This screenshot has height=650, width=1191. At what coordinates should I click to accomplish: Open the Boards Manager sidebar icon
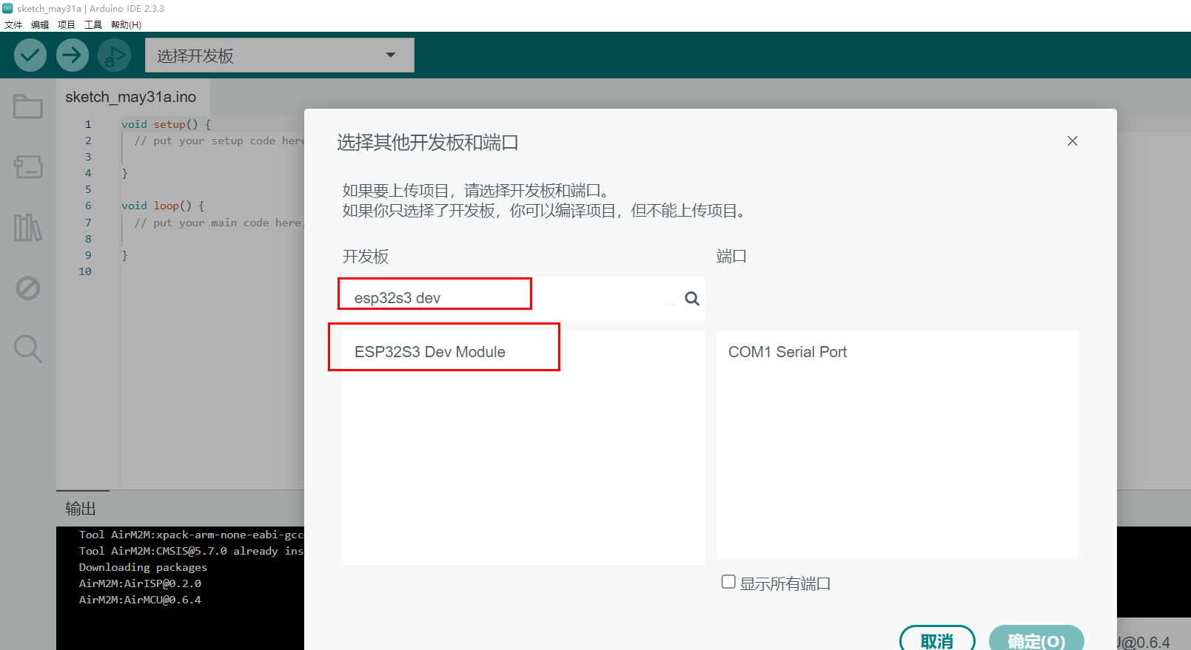pos(28,166)
